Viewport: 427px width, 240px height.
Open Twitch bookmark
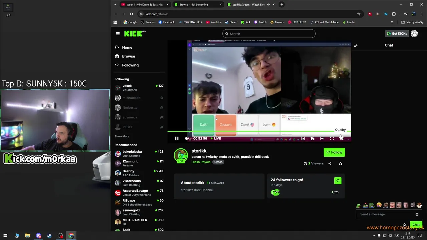[260, 22]
